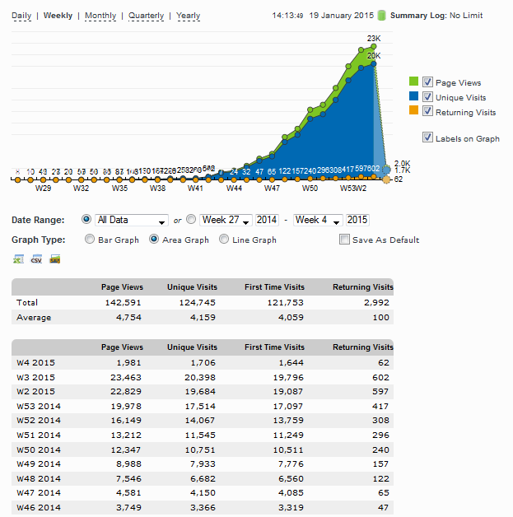Select the W52 2014 row label
The image size is (513, 517).
(x=39, y=421)
